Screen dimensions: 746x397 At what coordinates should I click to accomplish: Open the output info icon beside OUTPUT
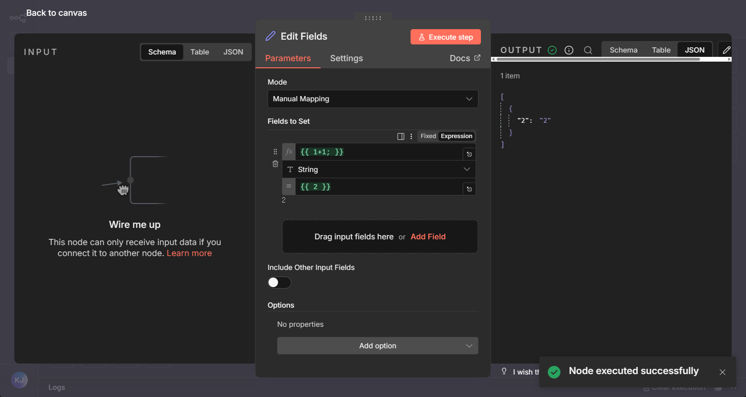[x=569, y=50]
